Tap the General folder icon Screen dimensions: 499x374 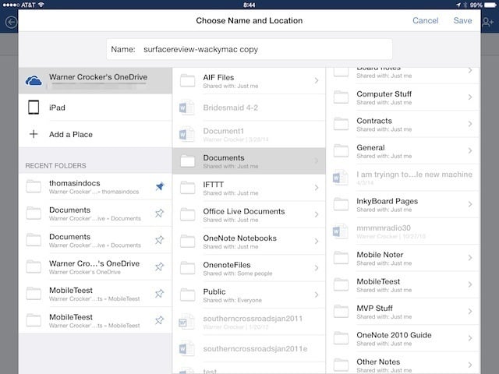[342, 150]
